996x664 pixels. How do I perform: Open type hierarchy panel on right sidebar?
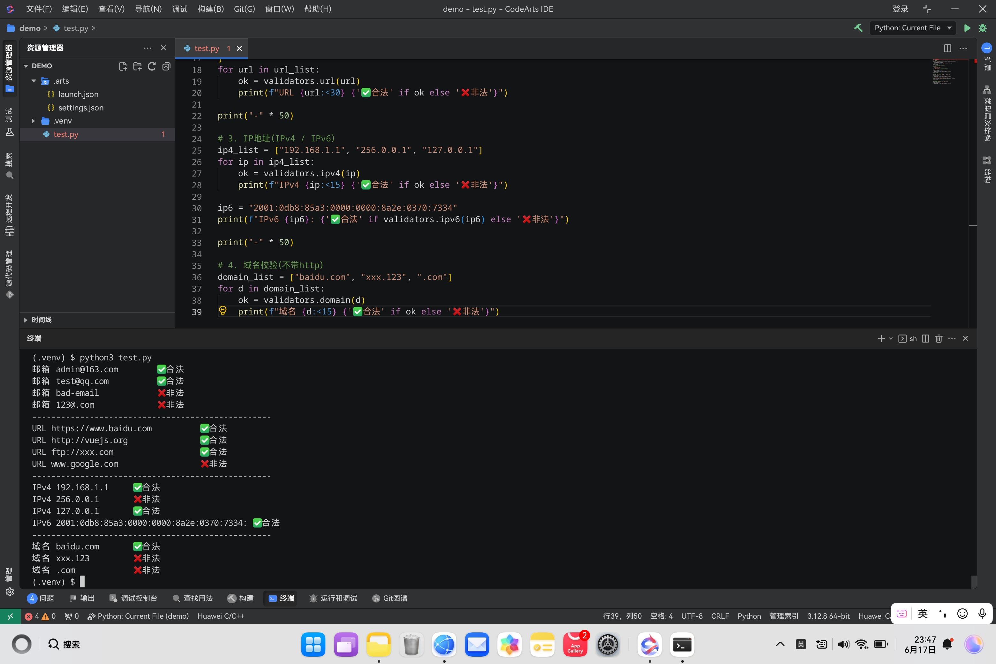pyautogui.click(x=987, y=113)
